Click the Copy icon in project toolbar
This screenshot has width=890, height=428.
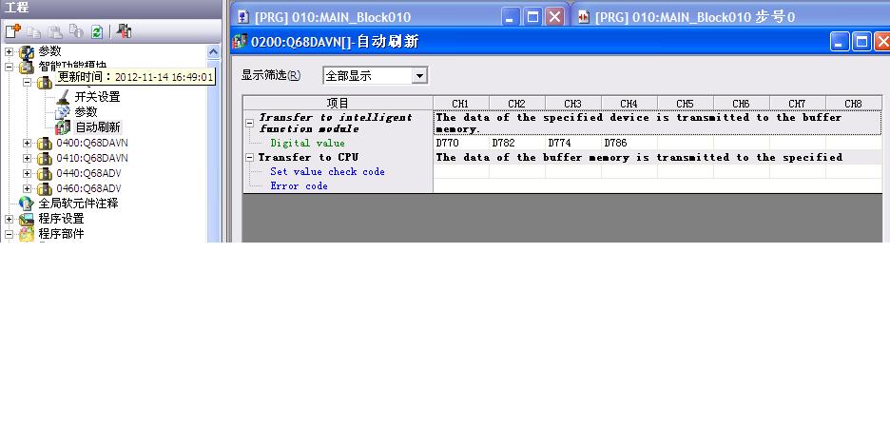34,31
